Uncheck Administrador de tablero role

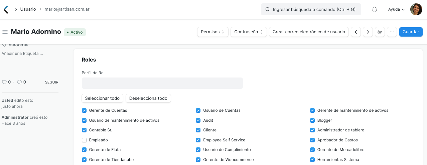pyautogui.click(x=312, y=130)
